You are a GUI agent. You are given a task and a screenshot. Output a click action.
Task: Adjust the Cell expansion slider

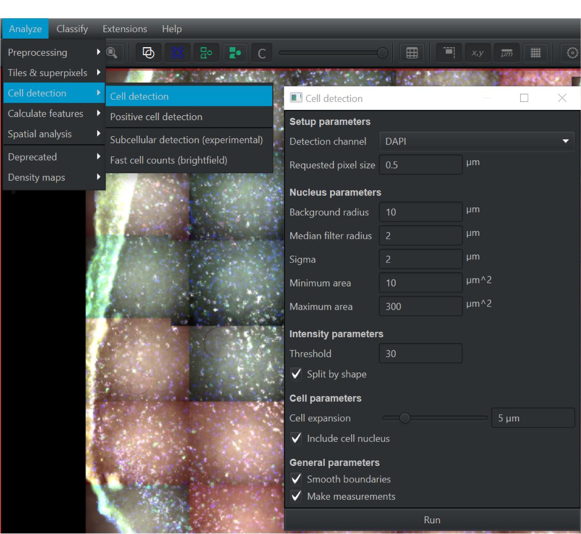pos(405,418)
